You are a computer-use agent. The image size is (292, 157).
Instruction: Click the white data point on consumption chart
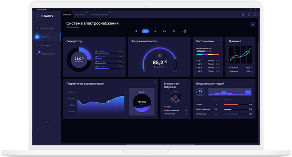pos(108,101)
